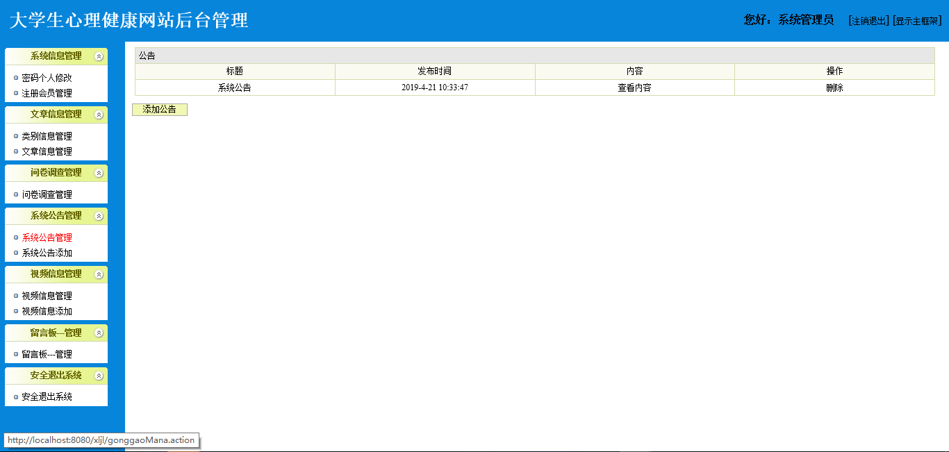Screen dimensions: 949x452
Task: Open 留言板---管理 sidebar link
Action: click(47, 354)
